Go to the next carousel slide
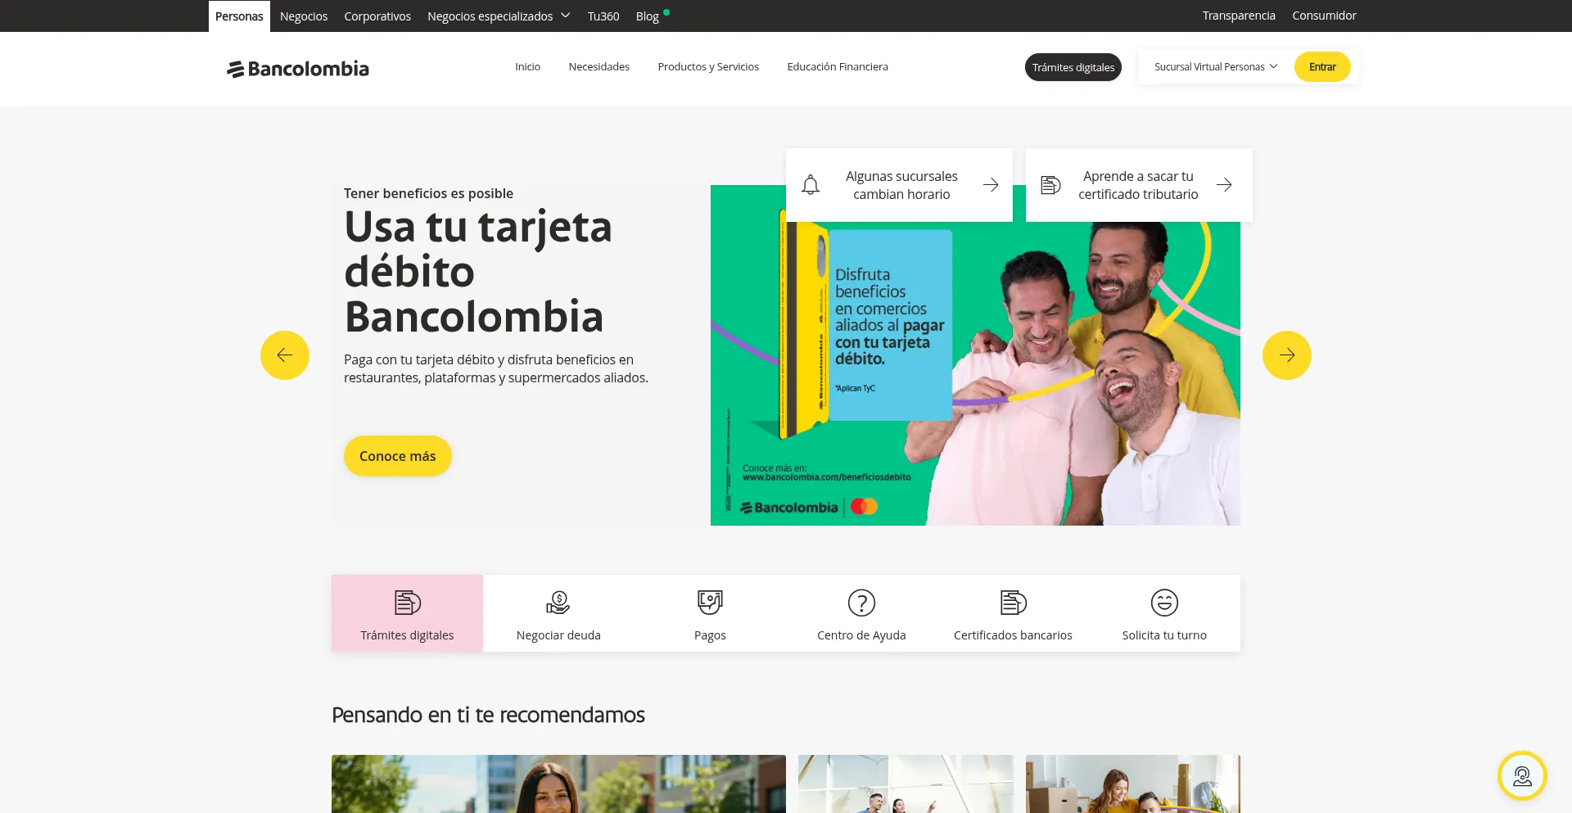The width and height of the screenshot is (1572, 813). coord(1286,355)
